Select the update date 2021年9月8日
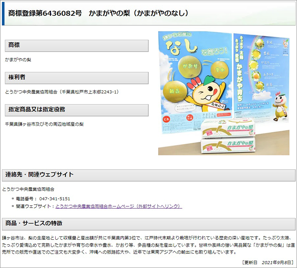Screen dimensions: 297x268 pos(277,262)
